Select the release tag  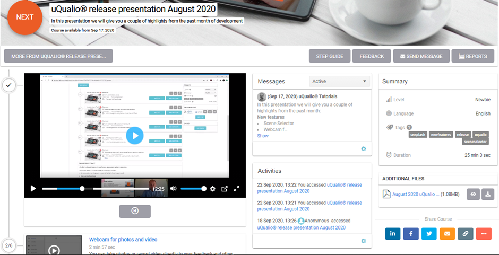(x=463, y=135)
